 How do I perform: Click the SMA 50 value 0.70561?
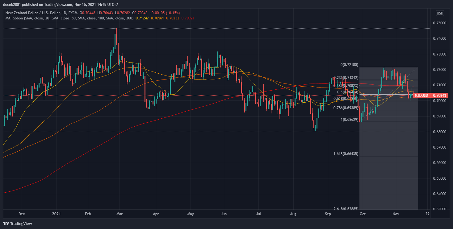158,18
